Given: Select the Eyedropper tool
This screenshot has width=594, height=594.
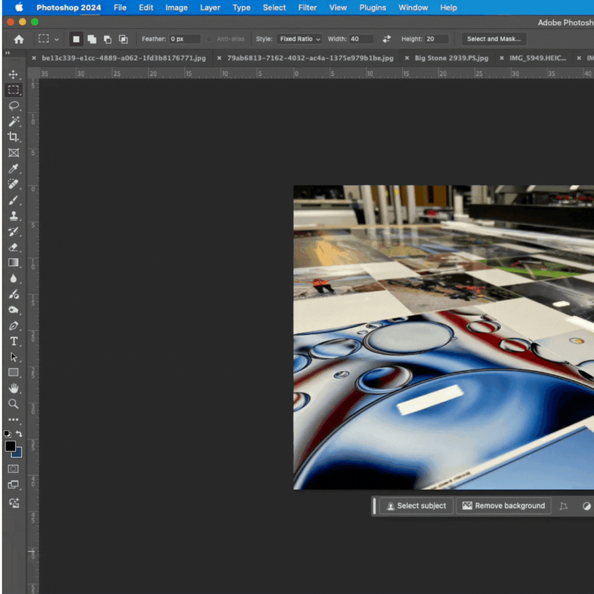Looking at the screenshot, I should pyautogui.click(x=14, y=168).
